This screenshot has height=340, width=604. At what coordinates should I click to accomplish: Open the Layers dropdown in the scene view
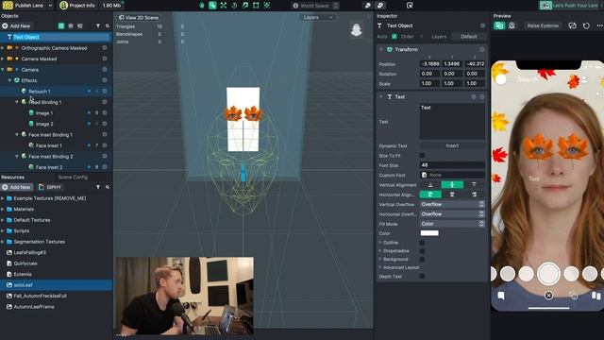click(x=317, y=17)
